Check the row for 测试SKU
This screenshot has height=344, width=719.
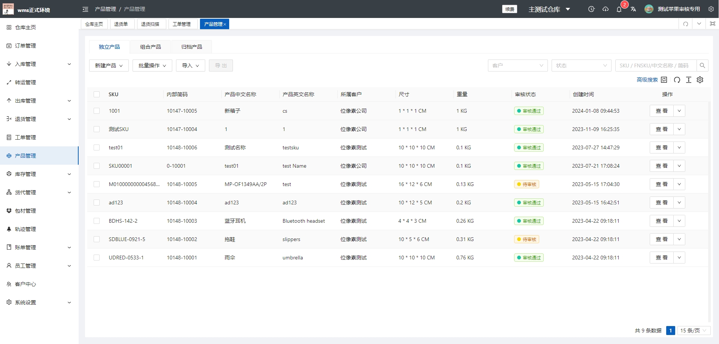pyautogui.click(x=97, y=129)
